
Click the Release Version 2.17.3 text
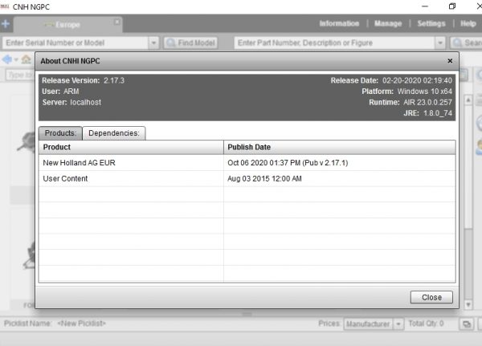[x=83, y=80]
